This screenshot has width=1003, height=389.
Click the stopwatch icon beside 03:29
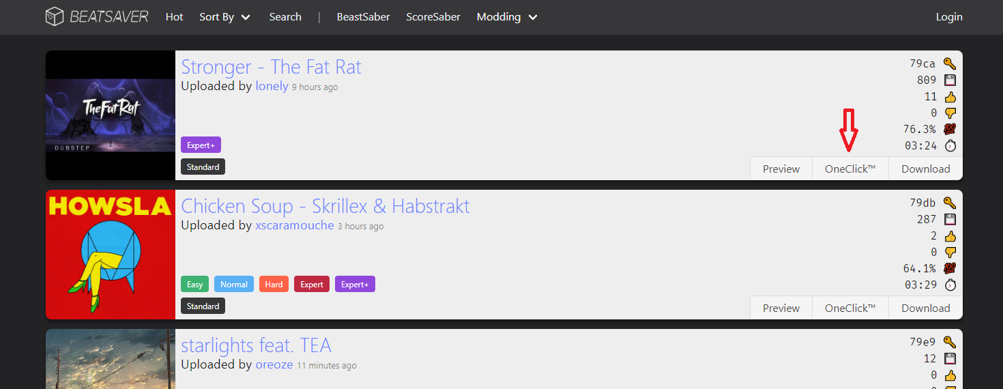950,285
